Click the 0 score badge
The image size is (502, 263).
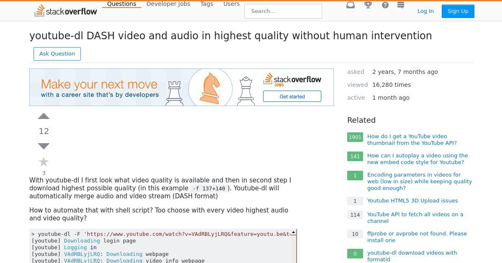pyautogui.click(x=355, y=253)
